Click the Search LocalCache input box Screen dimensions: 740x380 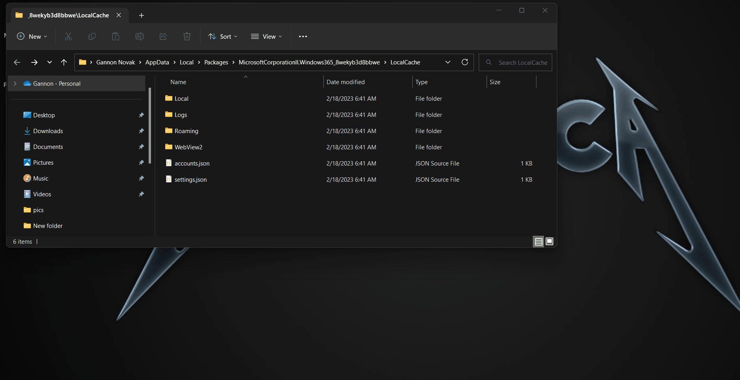pos(522,62)
